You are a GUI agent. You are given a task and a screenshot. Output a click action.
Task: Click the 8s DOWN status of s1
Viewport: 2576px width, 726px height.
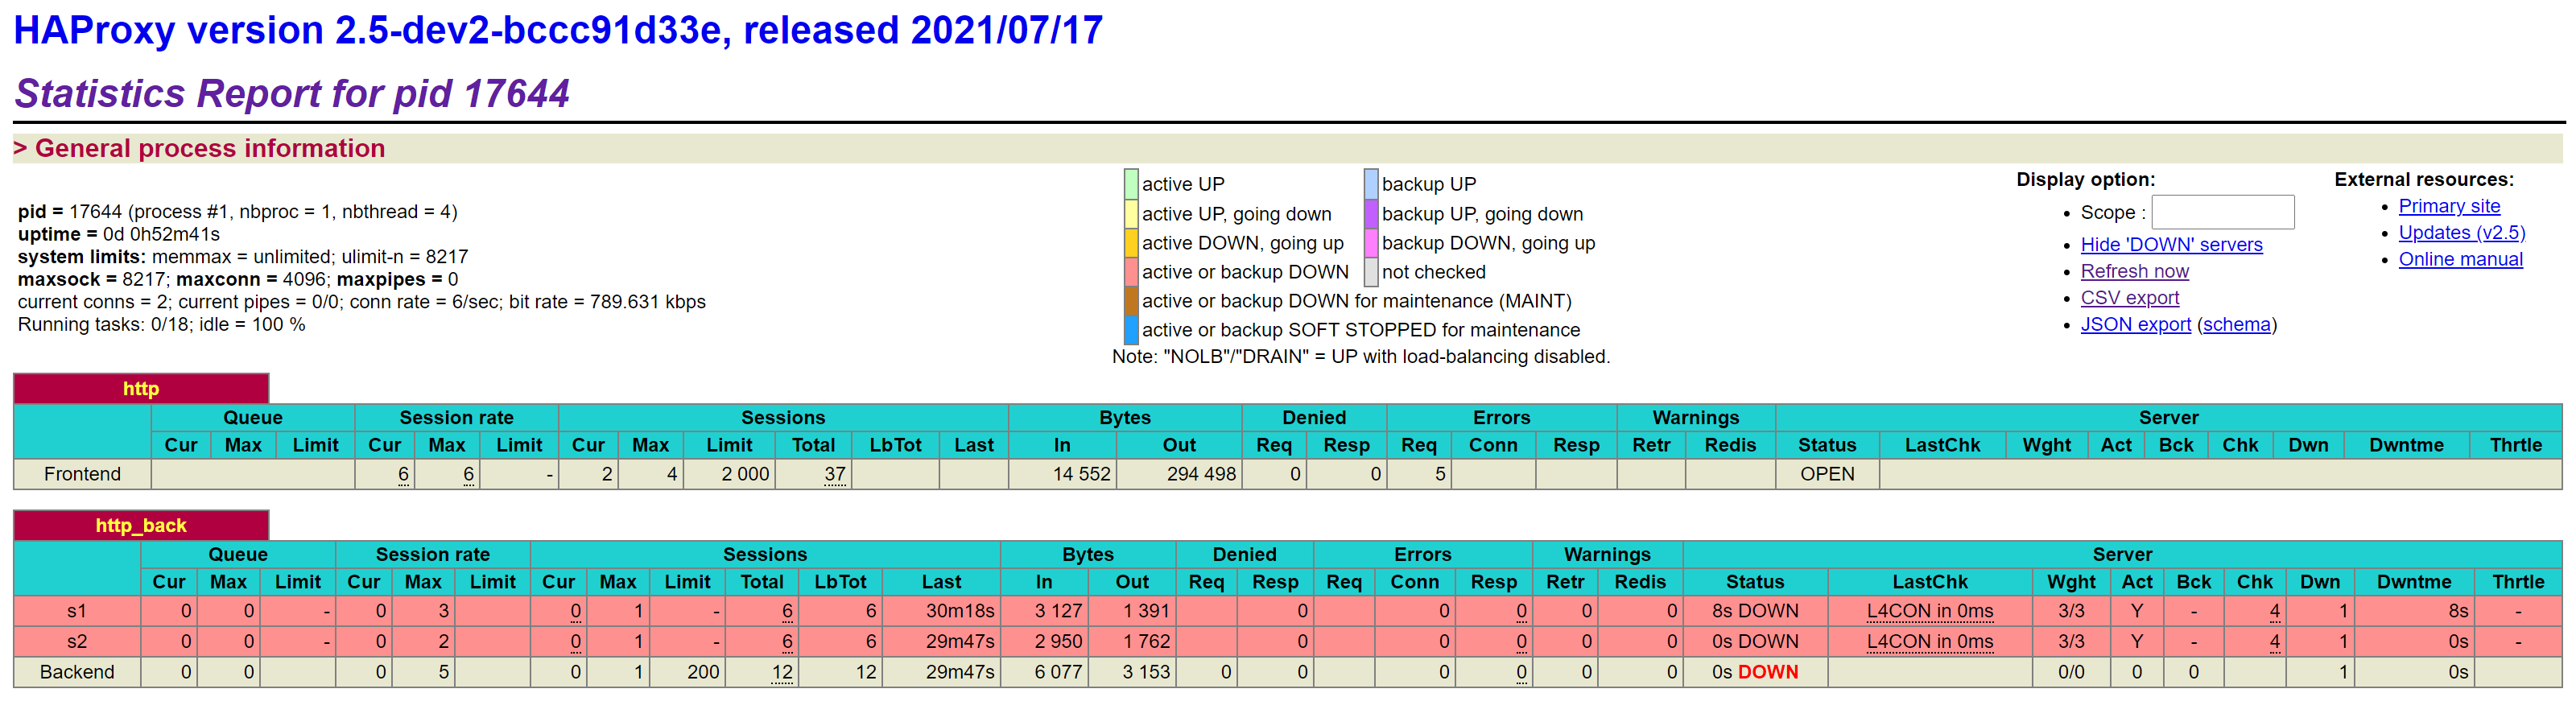coord(1755,611)
